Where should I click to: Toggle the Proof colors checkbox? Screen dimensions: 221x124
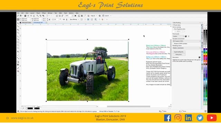click(173, 25)
